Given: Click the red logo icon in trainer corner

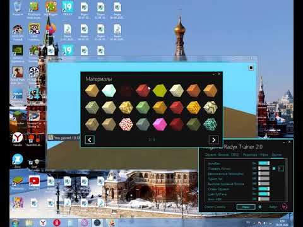Looking at the screenshot, I should [284, 207].
